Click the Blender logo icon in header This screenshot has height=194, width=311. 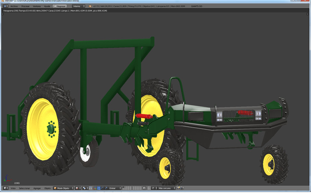point(90,6)
